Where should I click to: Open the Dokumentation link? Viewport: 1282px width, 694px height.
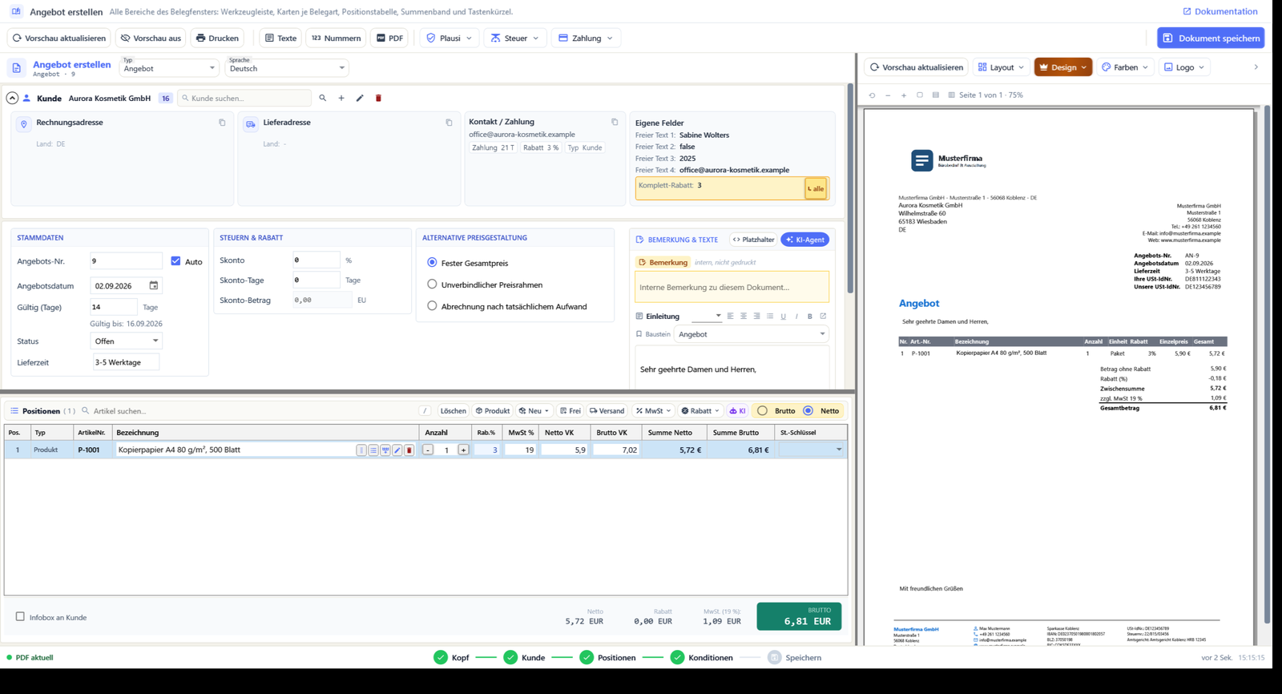tap(1220, 11)
